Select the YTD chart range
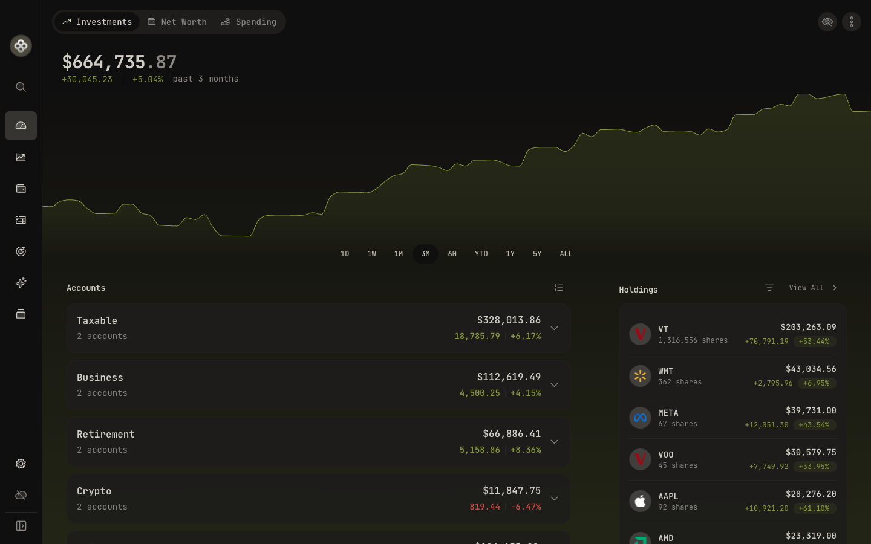871x544 pixels. click(481, 254)
